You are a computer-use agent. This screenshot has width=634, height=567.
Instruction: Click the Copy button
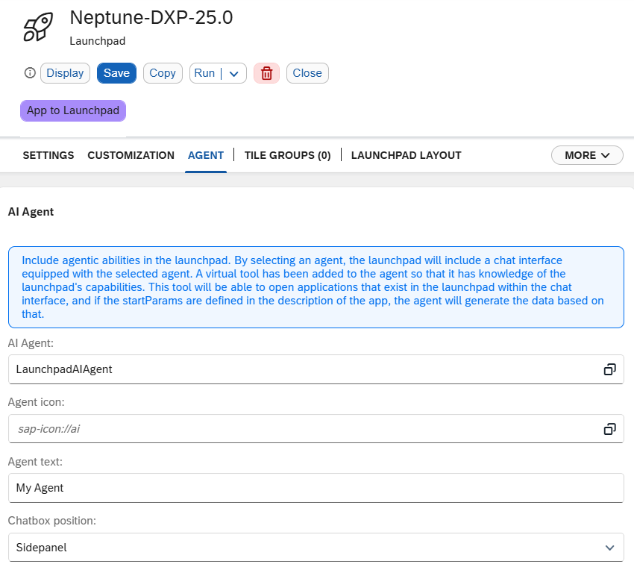[163, 73]
